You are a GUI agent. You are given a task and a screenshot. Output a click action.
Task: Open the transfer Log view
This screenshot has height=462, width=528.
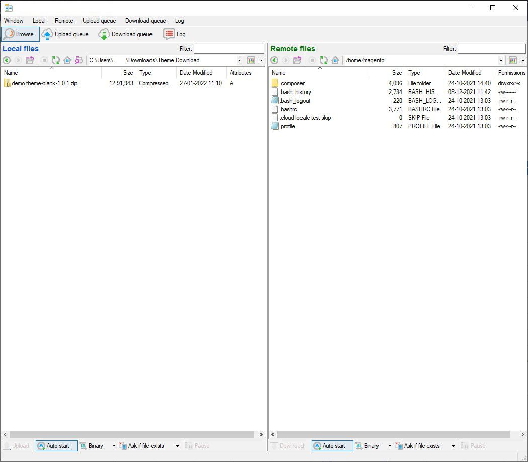(175, 34)
